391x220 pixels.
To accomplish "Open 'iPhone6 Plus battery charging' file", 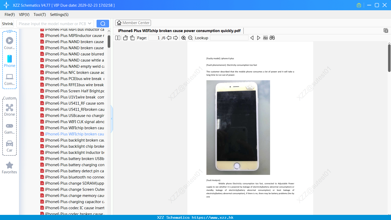I will click(x=72, y=165).
